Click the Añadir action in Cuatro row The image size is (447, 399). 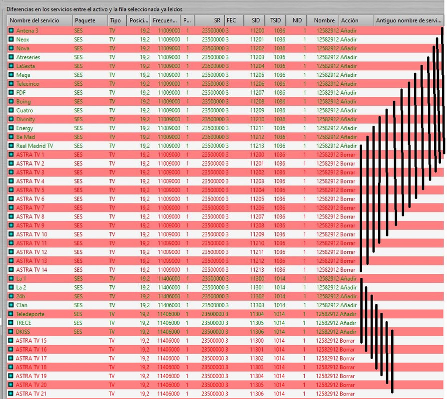[349, 110]
